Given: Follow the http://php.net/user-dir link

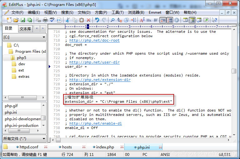Looking at the screenshot, I should pyautogui.click(x=94, y=62).
